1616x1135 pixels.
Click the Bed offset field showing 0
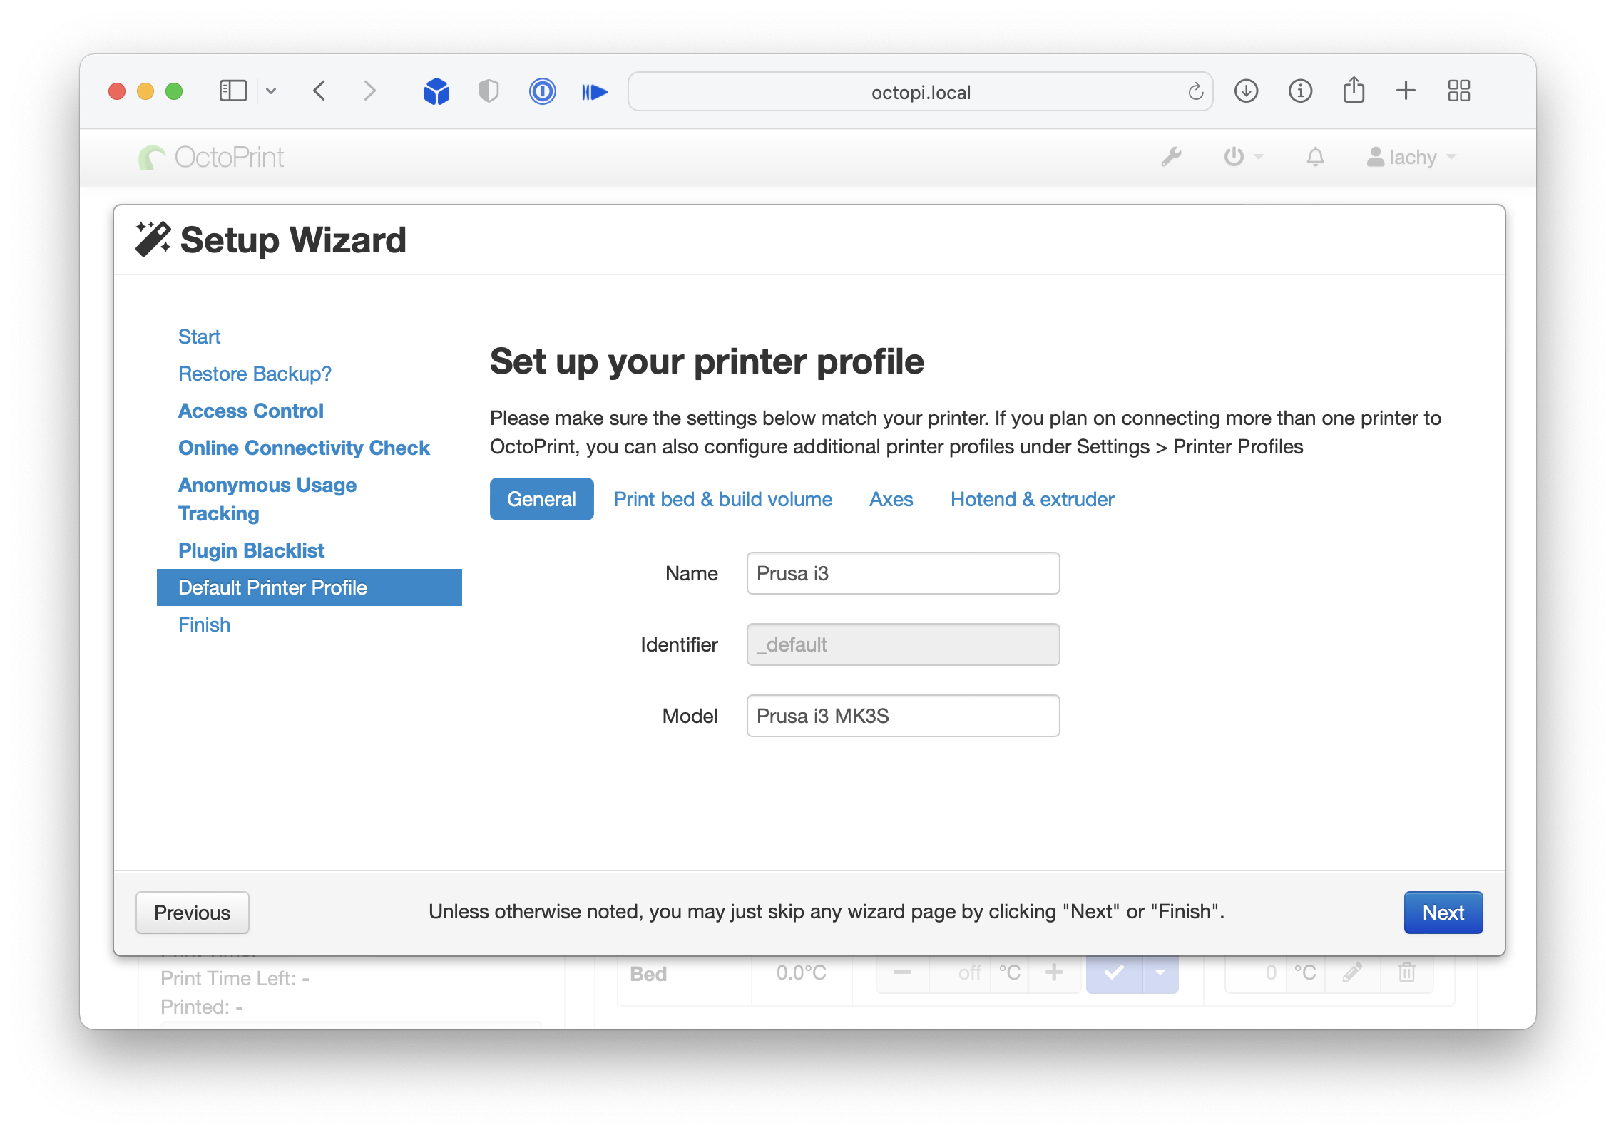(x=1256, y=972)
